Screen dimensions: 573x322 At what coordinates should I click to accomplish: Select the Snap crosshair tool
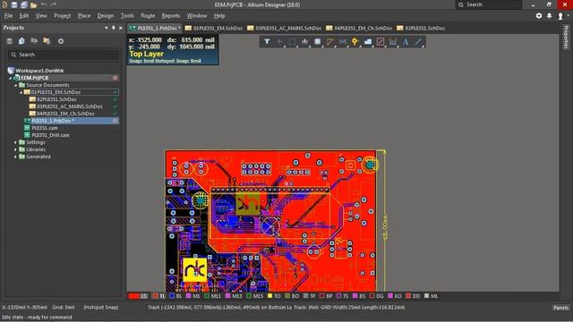tap(279, 42)
